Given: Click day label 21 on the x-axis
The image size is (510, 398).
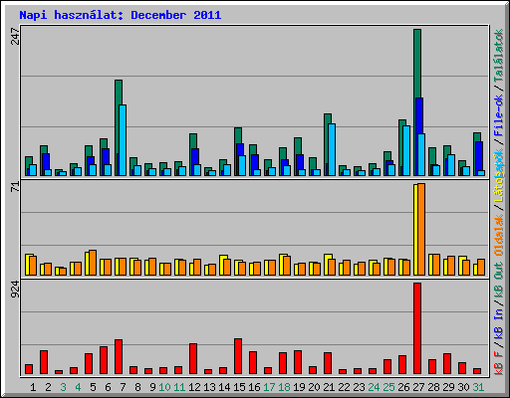Looking at the screenshot, I should point(329,387).
